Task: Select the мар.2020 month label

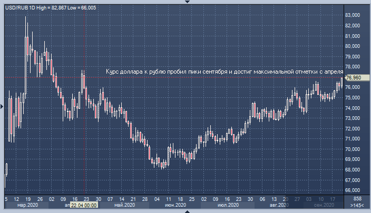Action: coord(28,205)
